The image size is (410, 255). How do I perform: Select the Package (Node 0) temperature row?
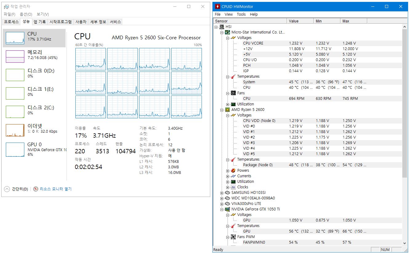308,165
